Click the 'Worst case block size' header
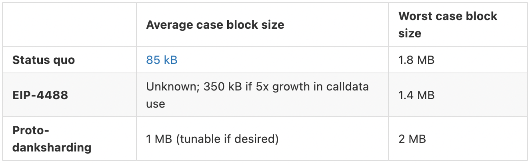 click(447, 24)
